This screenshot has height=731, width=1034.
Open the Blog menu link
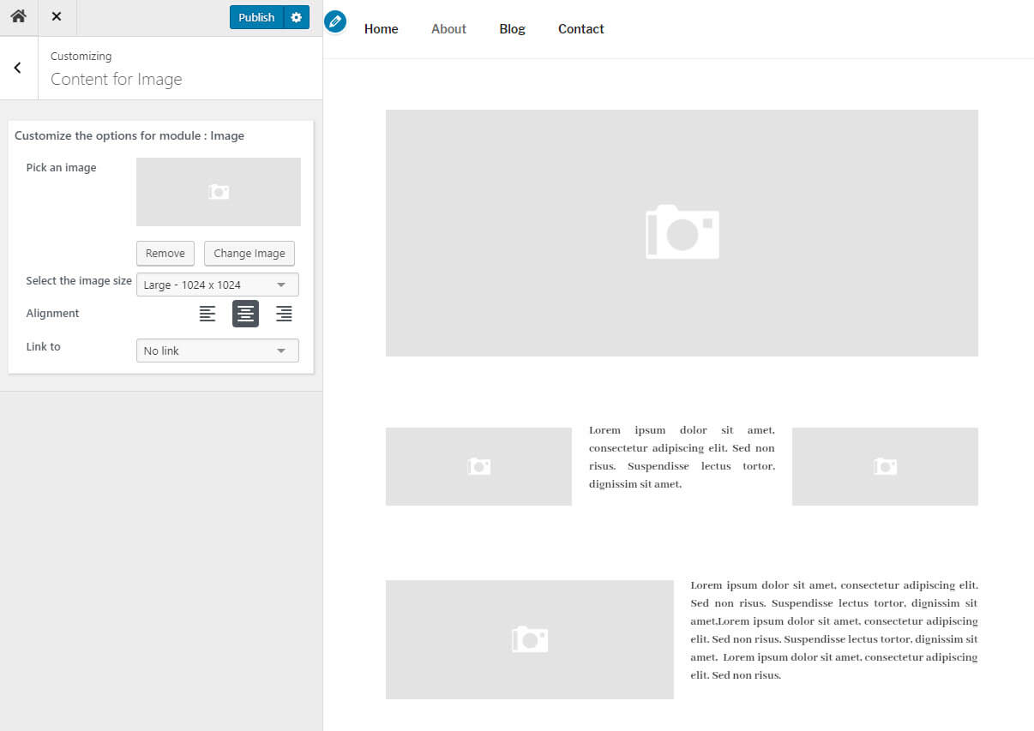[x=512, y=29]
